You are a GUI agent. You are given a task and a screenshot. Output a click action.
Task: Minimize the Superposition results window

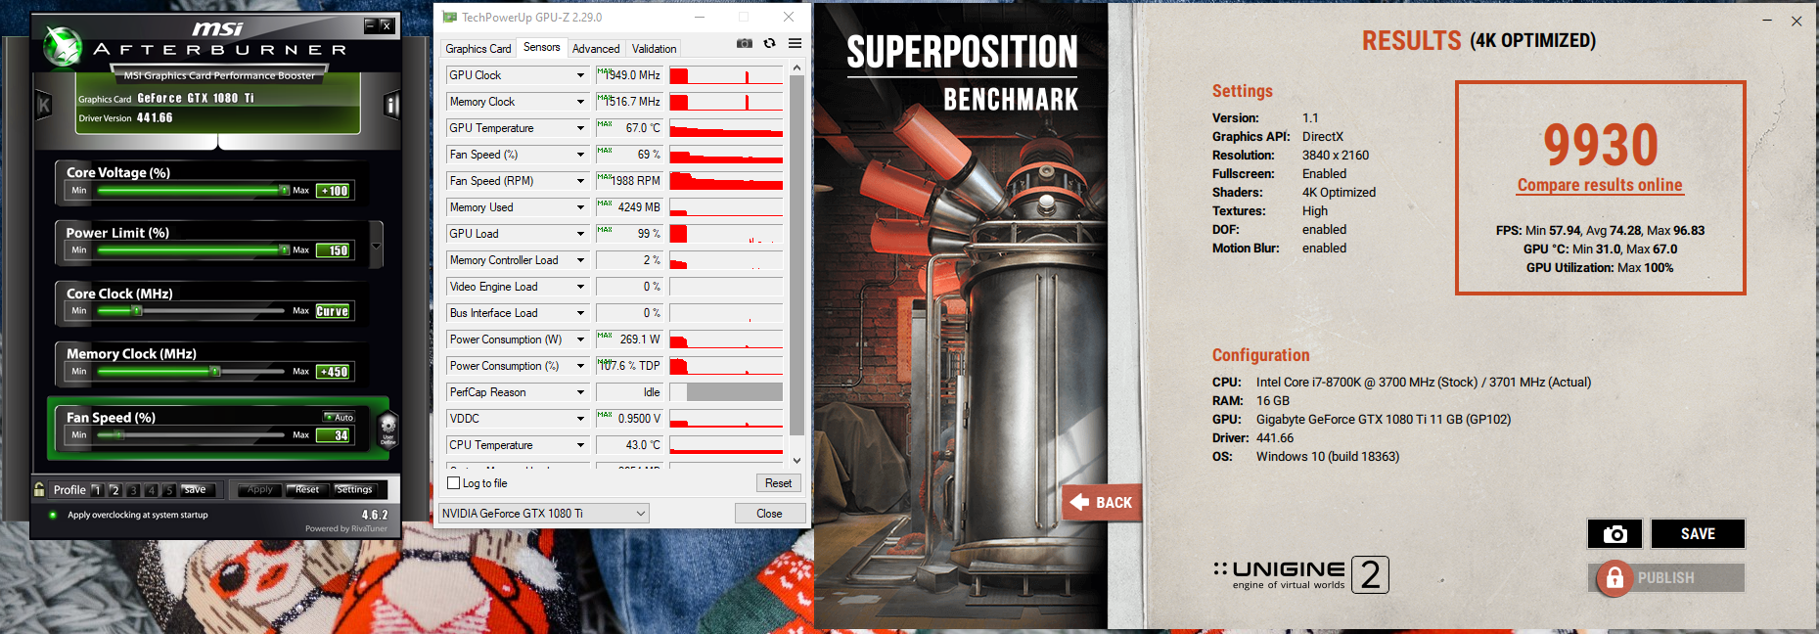1767,20
